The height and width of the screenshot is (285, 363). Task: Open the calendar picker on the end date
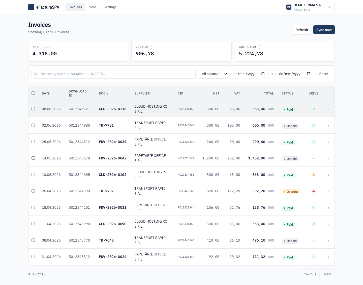point(309,74)
